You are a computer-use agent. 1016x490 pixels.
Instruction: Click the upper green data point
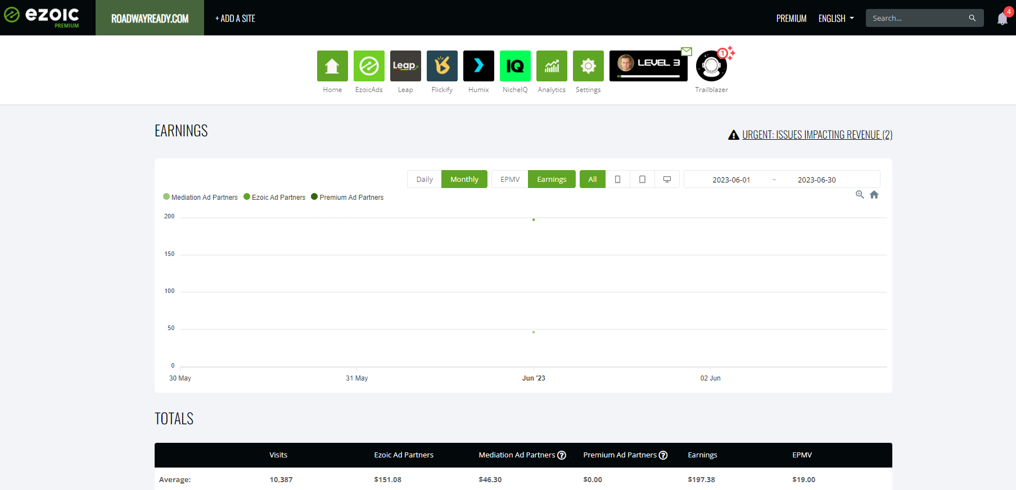click(534, 219)
